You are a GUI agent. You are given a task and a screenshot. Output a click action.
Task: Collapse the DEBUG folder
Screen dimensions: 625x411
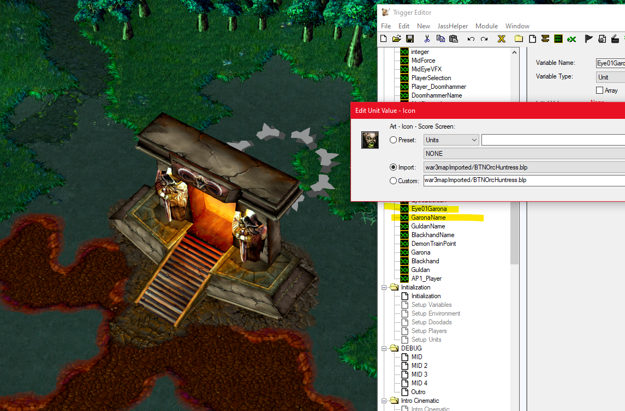384,348
